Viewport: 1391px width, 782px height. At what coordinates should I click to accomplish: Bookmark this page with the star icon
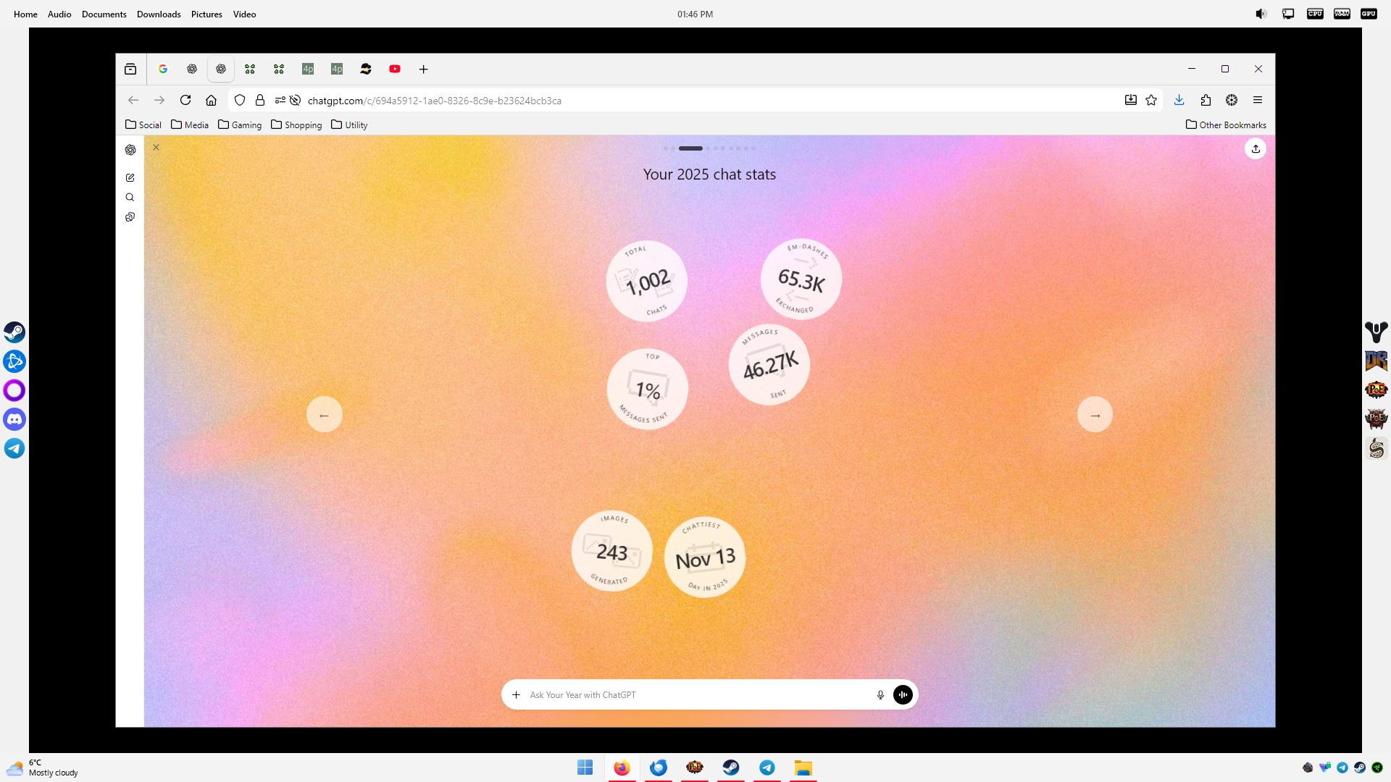coord(1151,101)
